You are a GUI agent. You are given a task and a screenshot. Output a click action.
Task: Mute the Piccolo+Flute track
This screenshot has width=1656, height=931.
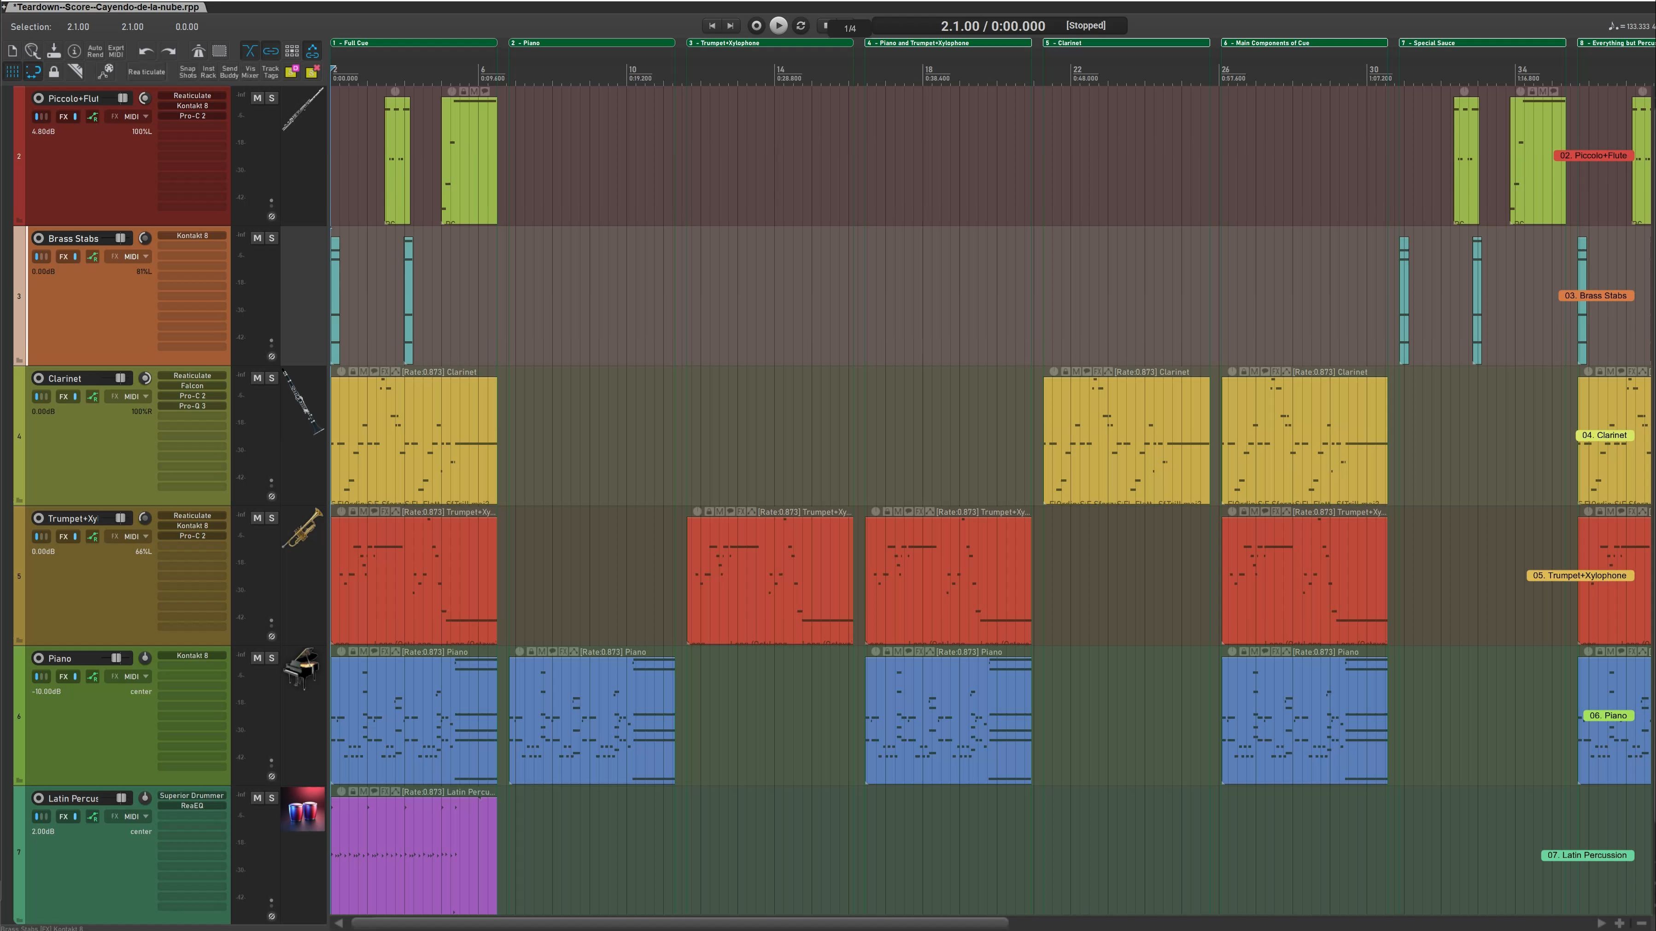pyautogui.click(x=257, y=99)
